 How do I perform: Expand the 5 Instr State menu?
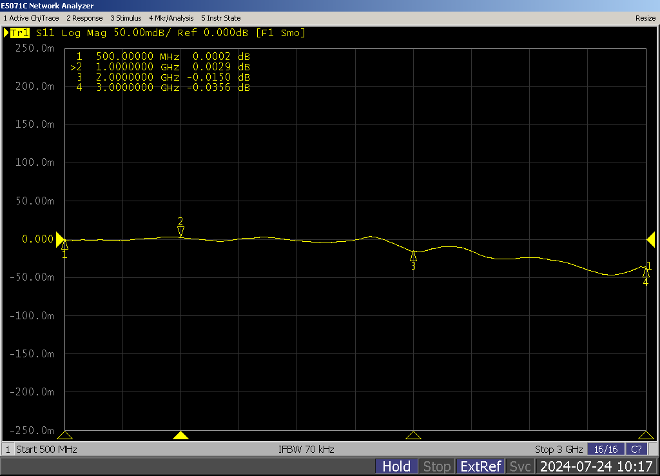click(220, 18)
